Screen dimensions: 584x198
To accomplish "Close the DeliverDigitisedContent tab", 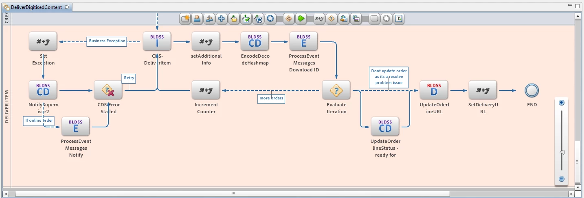I will point(67,7).
